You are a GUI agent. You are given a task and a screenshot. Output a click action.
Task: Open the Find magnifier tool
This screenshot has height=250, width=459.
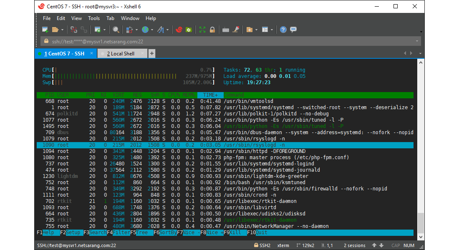point(116,30)
